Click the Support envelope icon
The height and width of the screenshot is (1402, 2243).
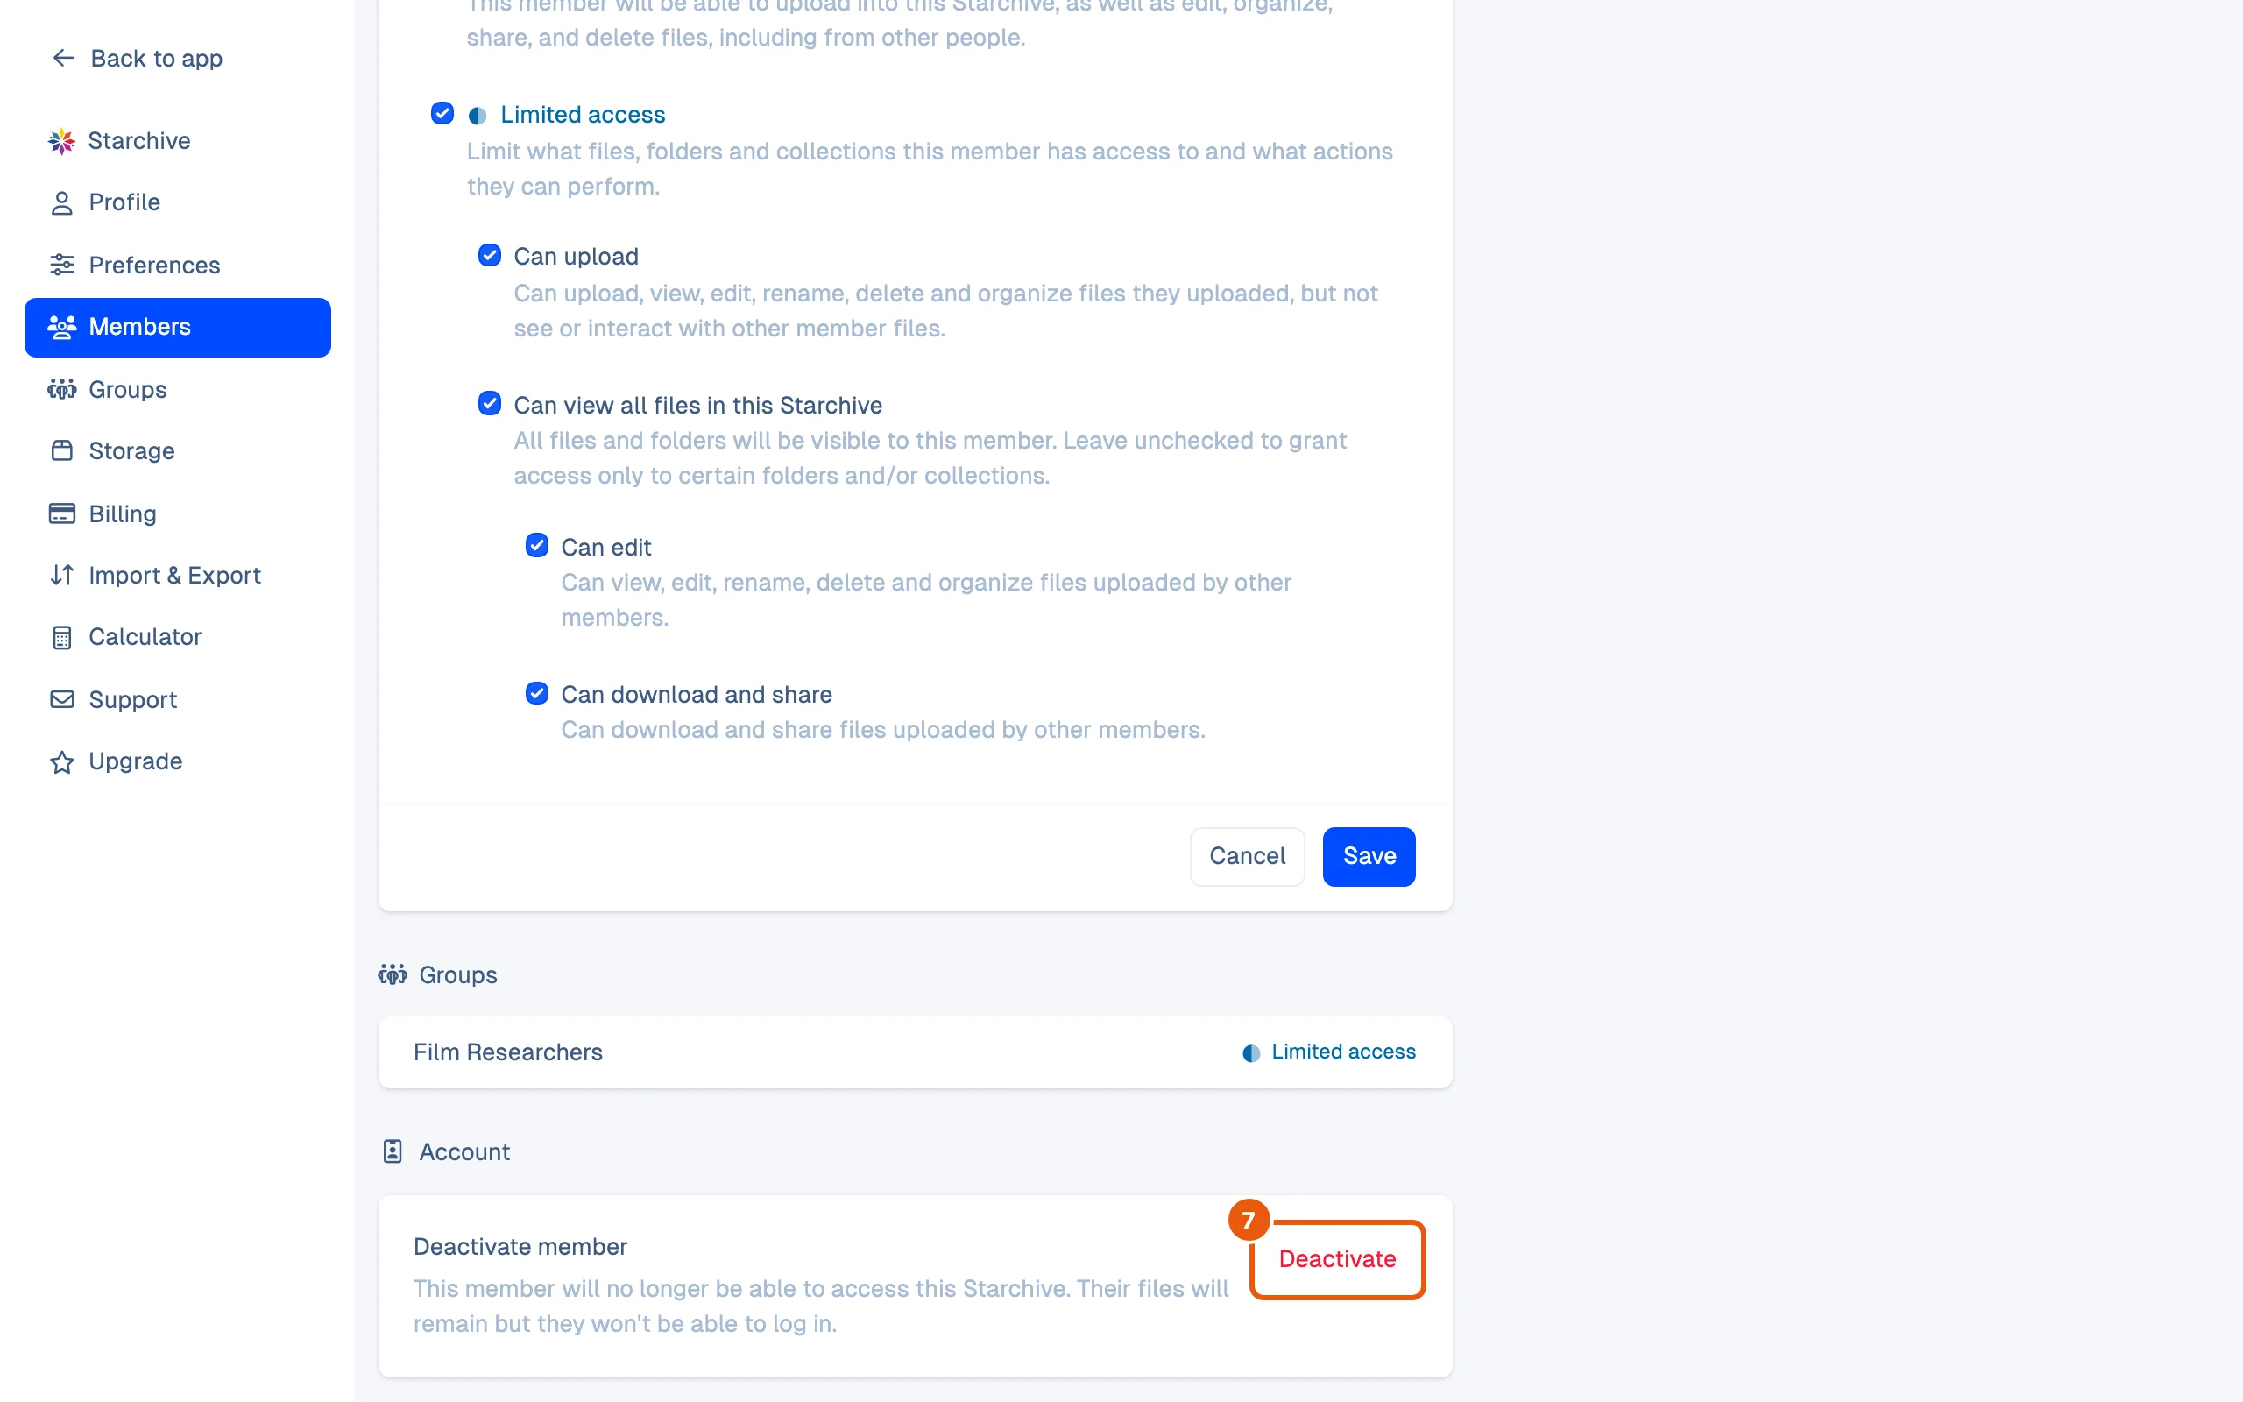click(x=62, y=700)
